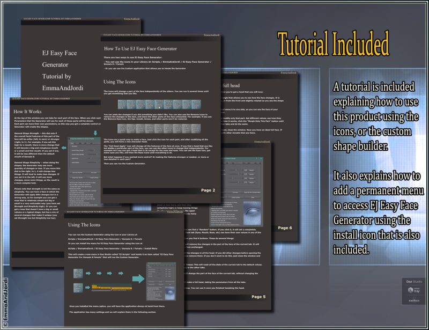Viewport: 429px width, 330px height.
Task: Click the 'Tutorial Included' yellow title
Action: tap(333, 44)
